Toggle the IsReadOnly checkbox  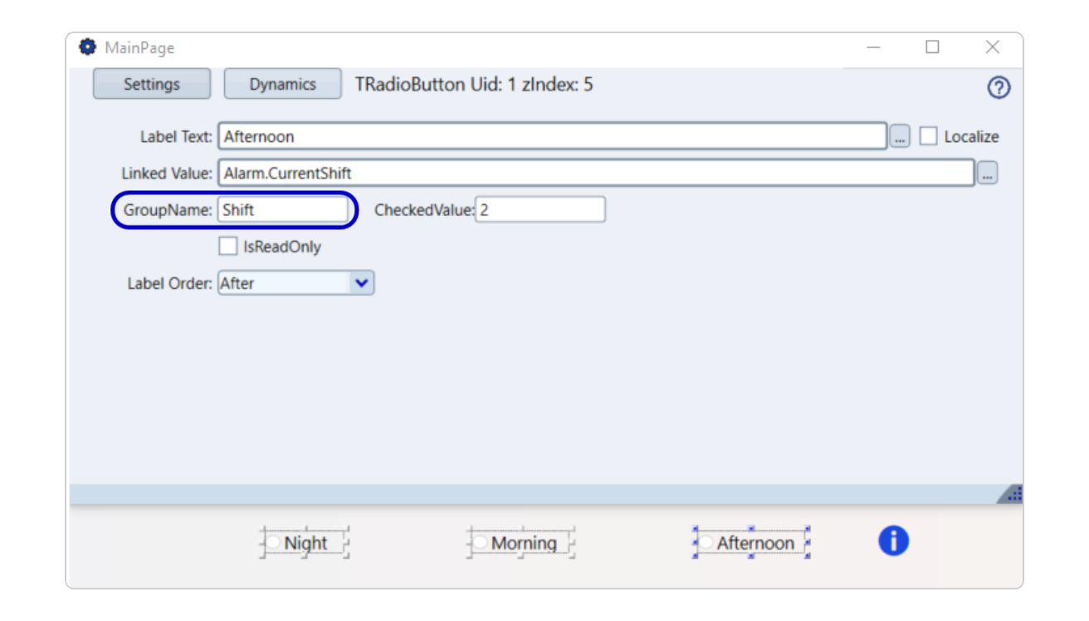(227, 247)
